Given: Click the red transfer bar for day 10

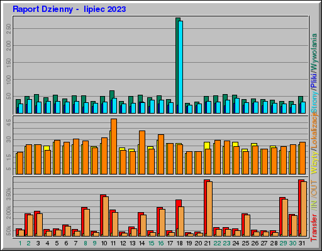Looking at the screenshot, I should point(102,216).
